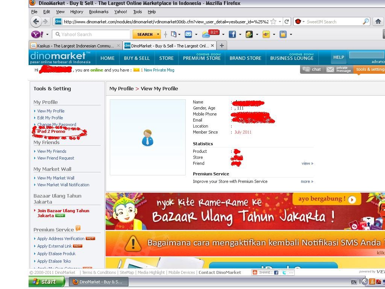The height and width of the screenshot is (289, 385).
Task: Open tools & setting tab
Action: (370, 70)
